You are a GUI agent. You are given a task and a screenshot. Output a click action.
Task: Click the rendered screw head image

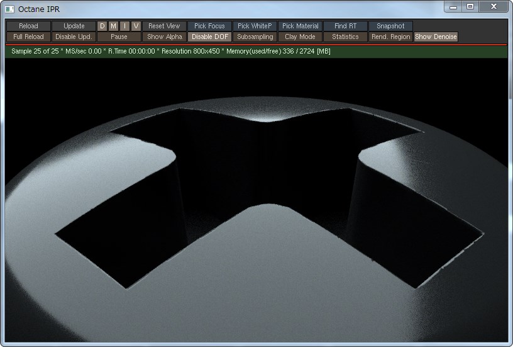point(256,200)
